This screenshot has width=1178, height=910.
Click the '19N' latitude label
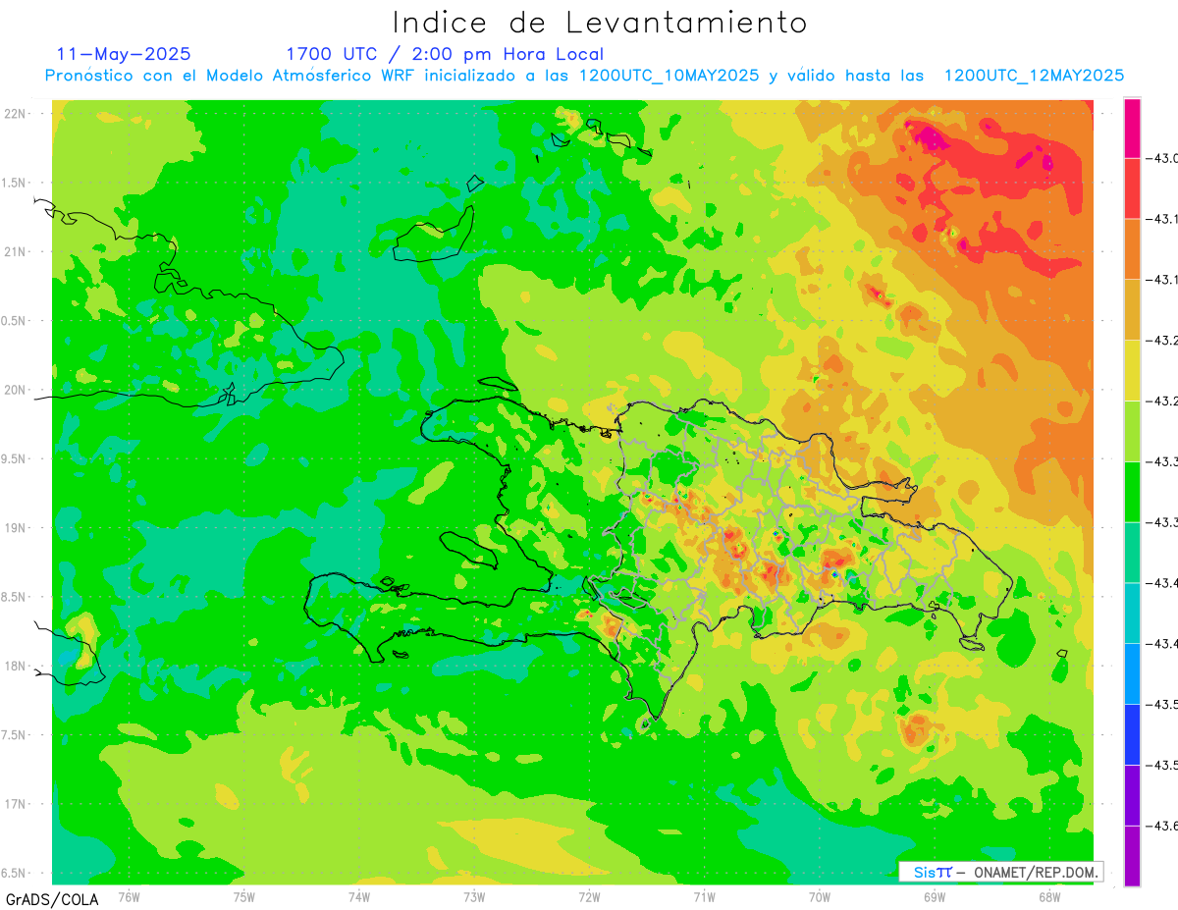coord(15,528)
